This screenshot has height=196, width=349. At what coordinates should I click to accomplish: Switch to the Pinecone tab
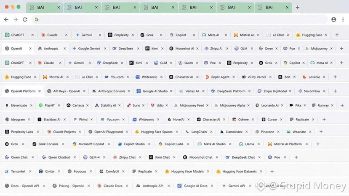pos(267,132)
